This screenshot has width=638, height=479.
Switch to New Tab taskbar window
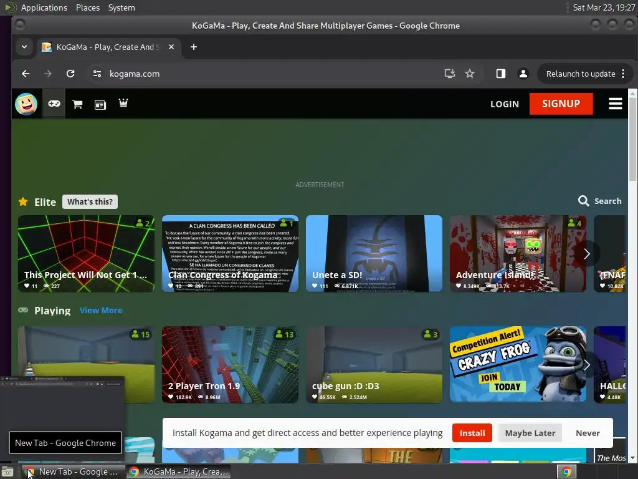click(x=74, y=472)
